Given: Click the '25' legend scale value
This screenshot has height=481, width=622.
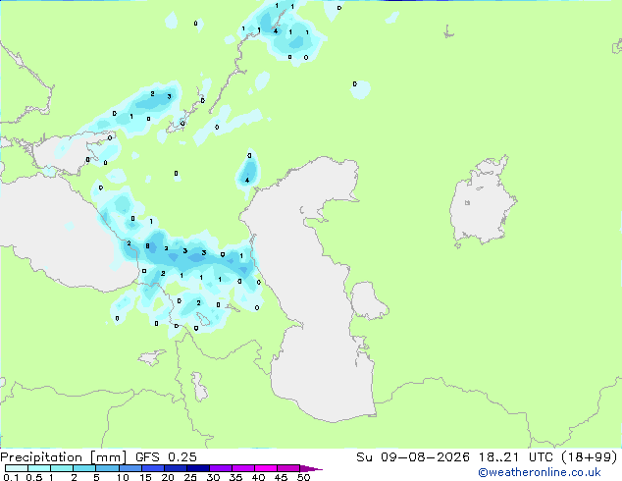Looking at the screenshot, I should tap(190, 477).
